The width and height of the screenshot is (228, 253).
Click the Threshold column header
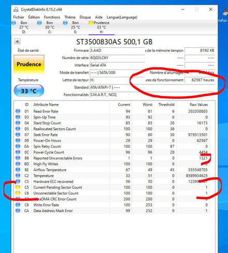166,105
